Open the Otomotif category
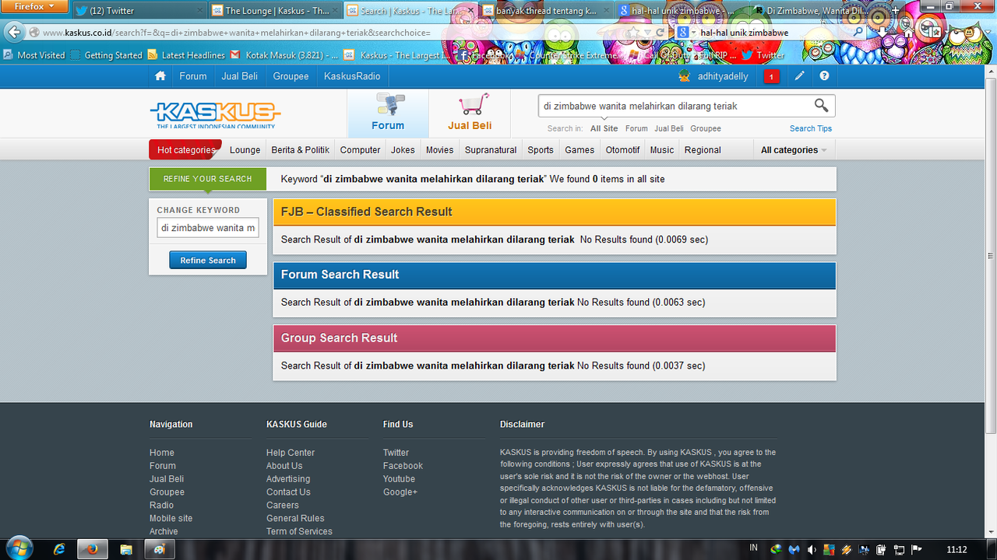This screenshot has width=997, height=560. pyautogui.click(x=622, y=150)
